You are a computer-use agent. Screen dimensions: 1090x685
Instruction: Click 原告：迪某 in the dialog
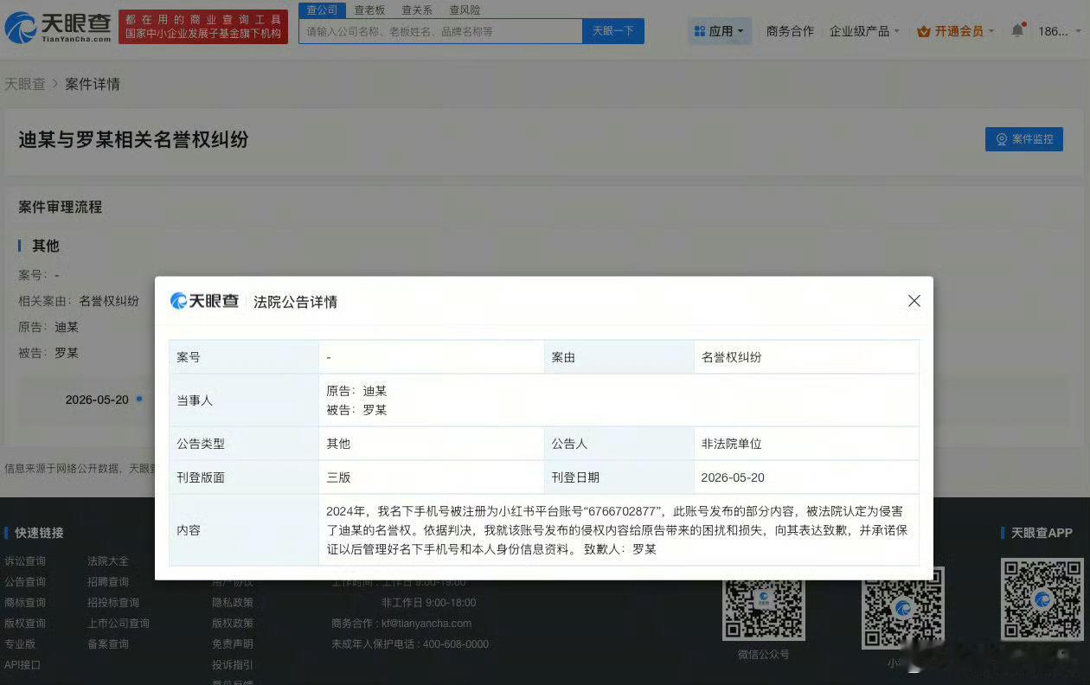pos(356,391)
